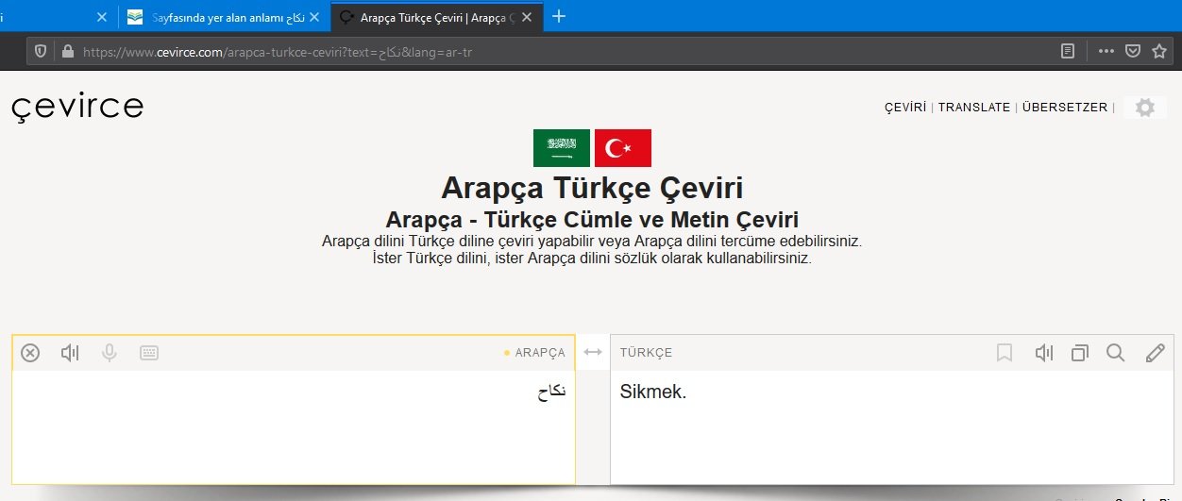Click the browser address bar URL

(278, 52)
